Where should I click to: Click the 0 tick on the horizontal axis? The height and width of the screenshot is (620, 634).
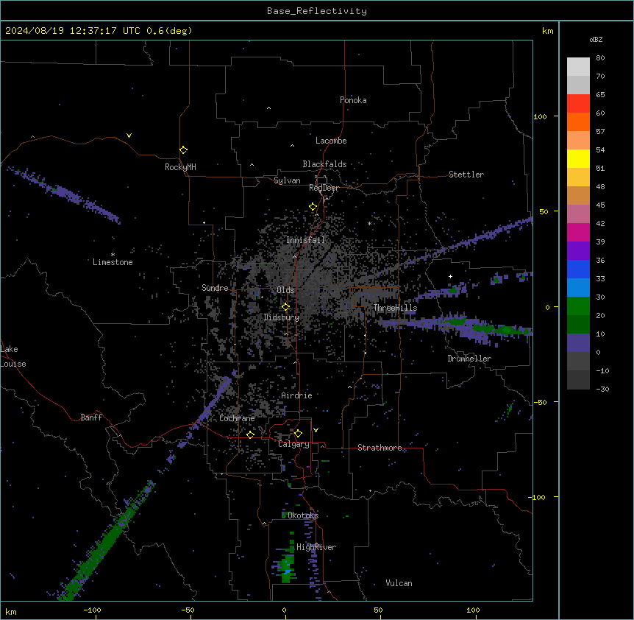tap(284, 610)
